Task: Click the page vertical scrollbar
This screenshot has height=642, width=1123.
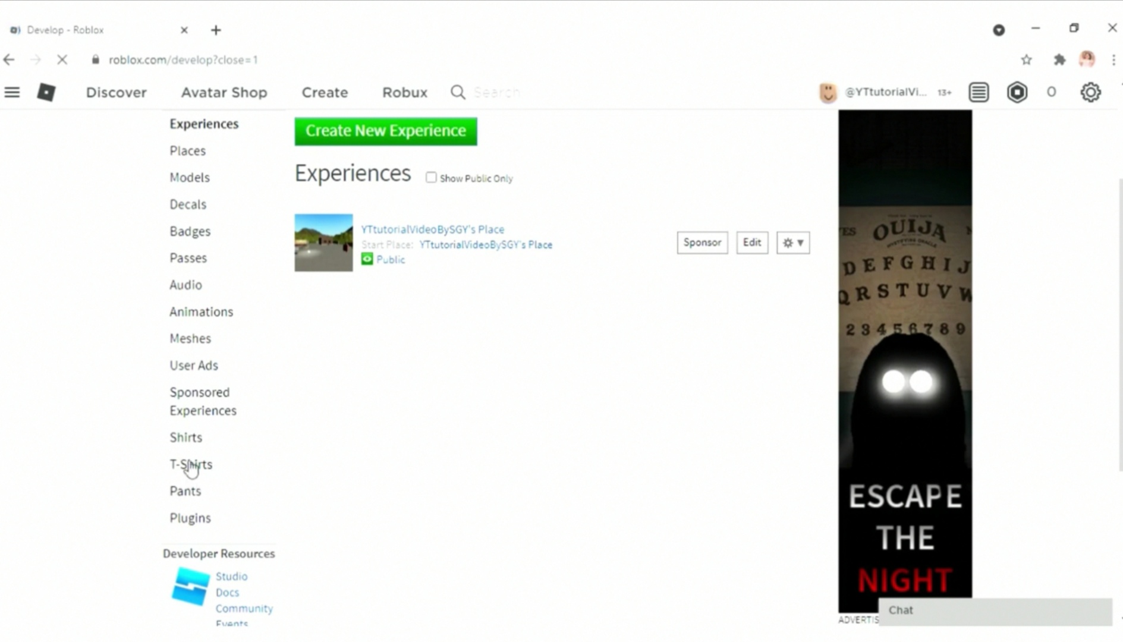Action: 1120,324
